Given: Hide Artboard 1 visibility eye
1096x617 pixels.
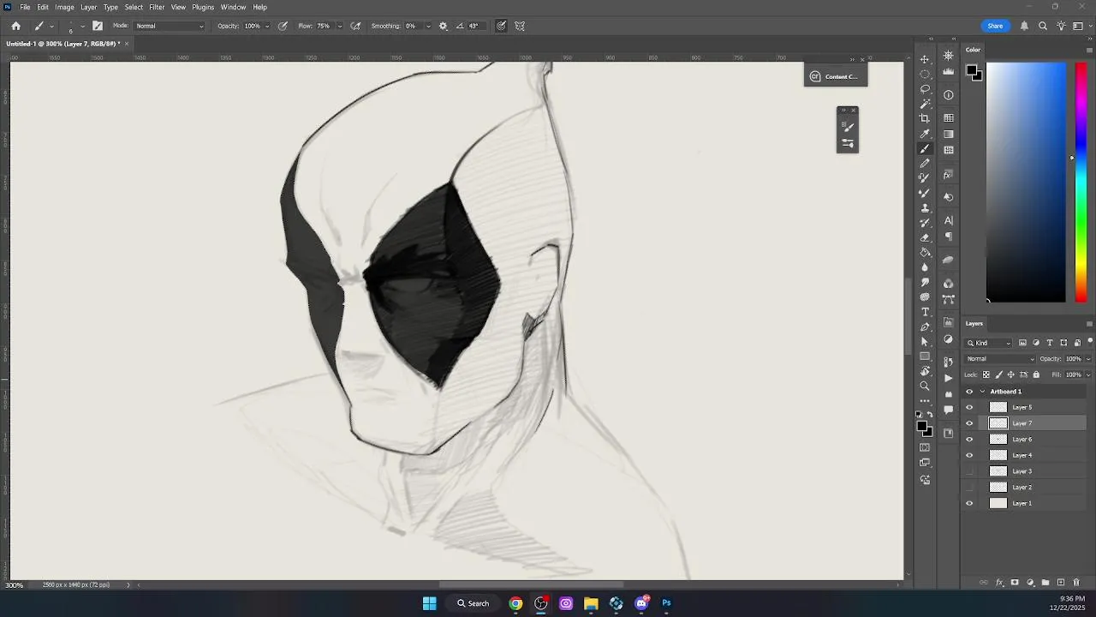Looking at the screenshot, I should pos(969,392).
